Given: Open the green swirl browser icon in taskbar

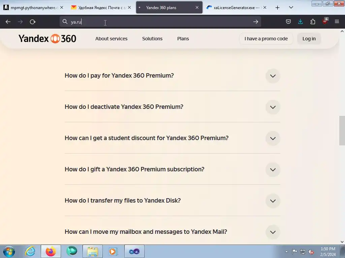Looking at the screenshot, I should 72,251.
